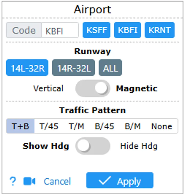Click the Magnetic label beside the switch
The height and width of the screenshot is (194, 184).
(x=137, y=89)
